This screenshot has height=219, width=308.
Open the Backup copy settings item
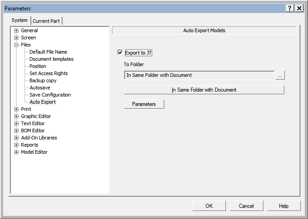click(x=43, y=80)
